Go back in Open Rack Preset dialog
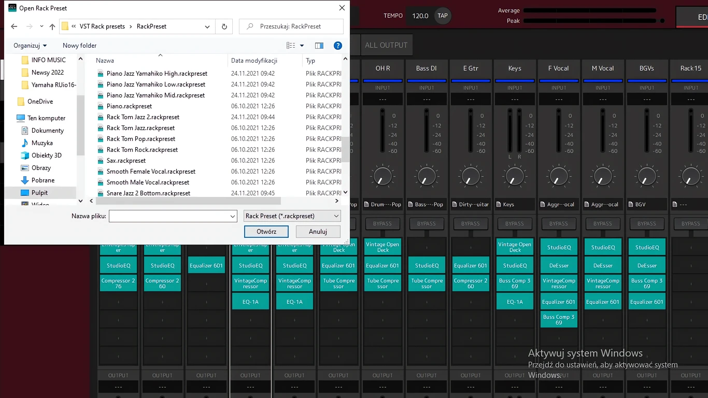Viewport: 708px width, 398px height. click(x=14, y=26)
